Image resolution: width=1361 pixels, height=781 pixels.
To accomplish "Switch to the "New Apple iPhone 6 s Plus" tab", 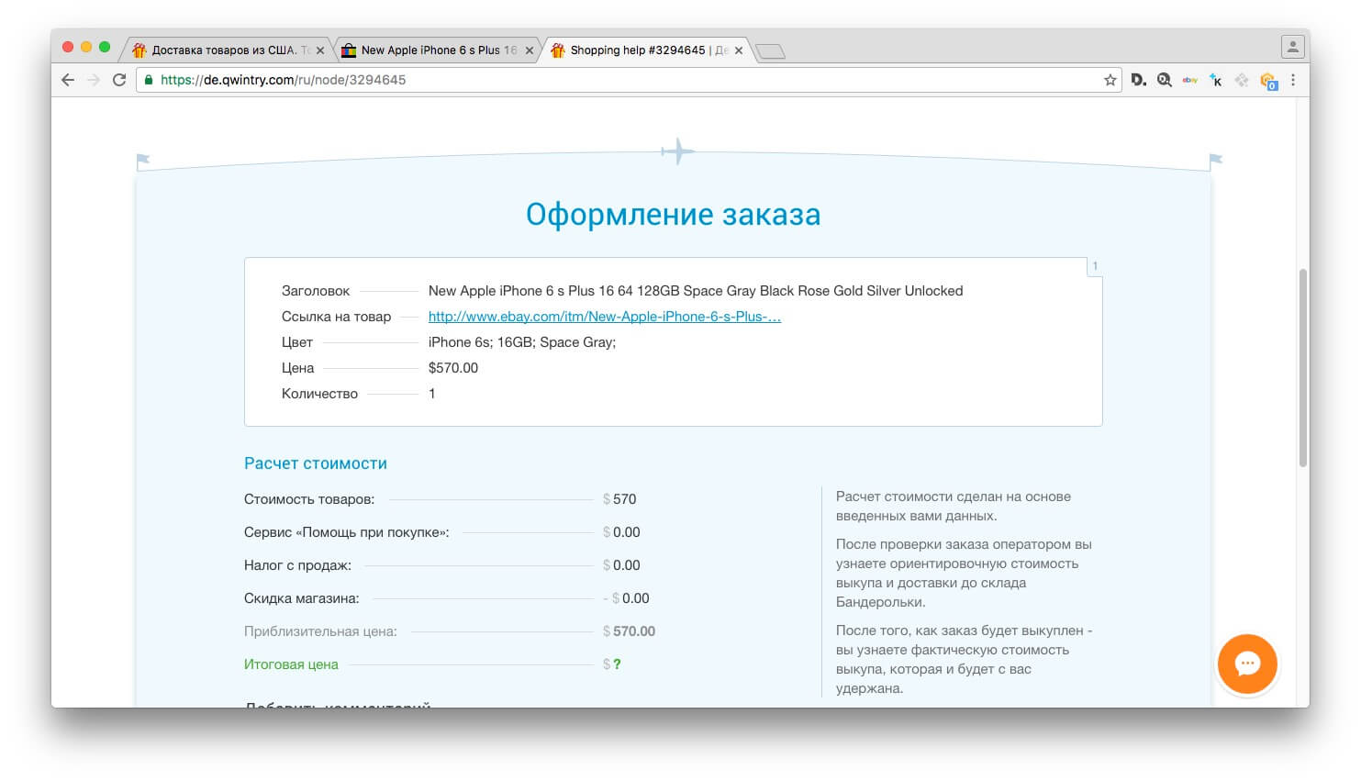I will (x=431, y=50).
